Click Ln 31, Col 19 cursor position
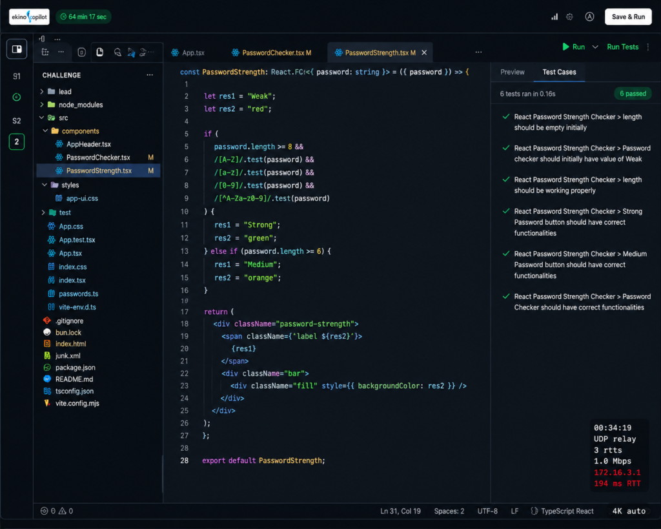The height and width of the screenshot is (529, 661). coord(400,511)
